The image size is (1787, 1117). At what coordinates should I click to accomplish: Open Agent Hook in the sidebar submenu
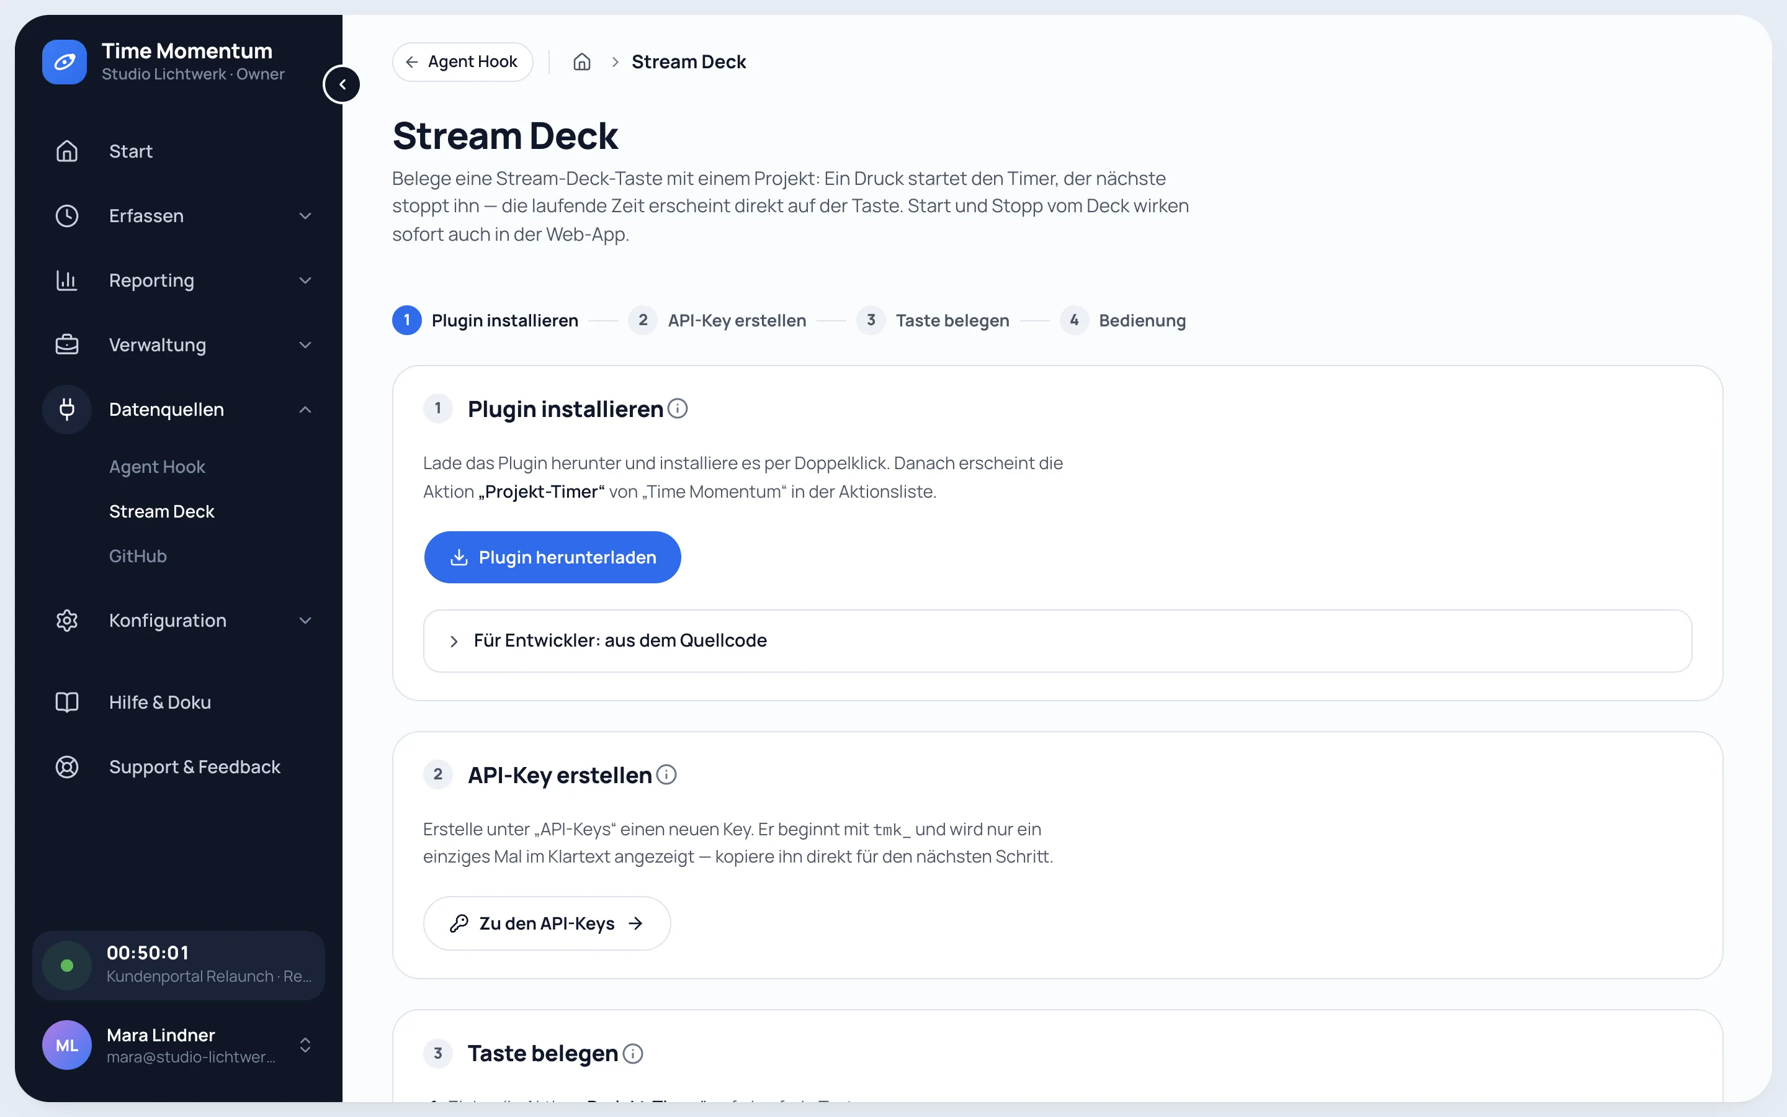157,467
